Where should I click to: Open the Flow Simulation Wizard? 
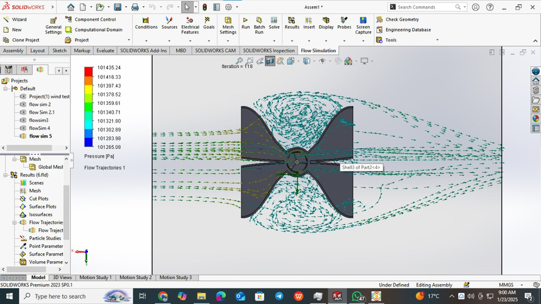[15, 19]
